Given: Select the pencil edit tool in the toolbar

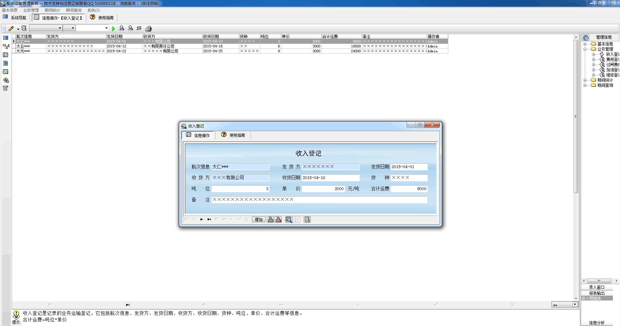Looking at the screenshot, I should pyautogui.click(x=11, y=28).
